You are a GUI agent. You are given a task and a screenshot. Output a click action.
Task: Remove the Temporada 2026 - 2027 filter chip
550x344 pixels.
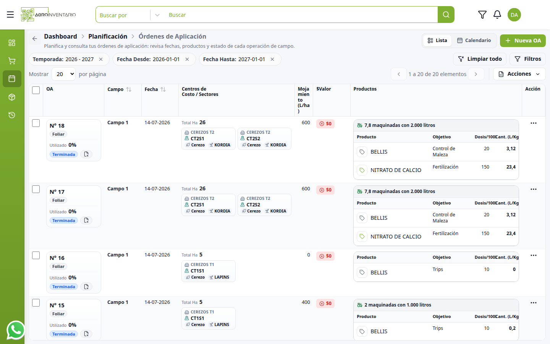coord(101,59)
